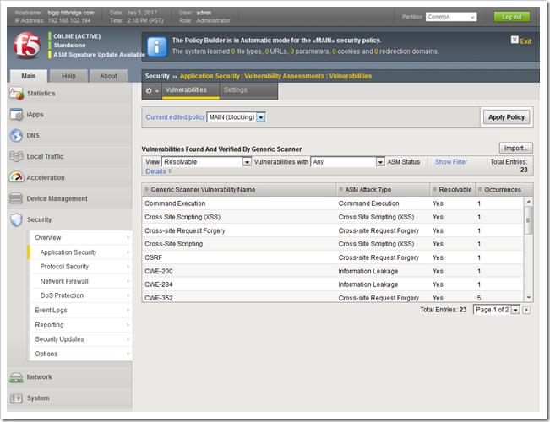Open the Current edited policy dropdown

(237, 117)
